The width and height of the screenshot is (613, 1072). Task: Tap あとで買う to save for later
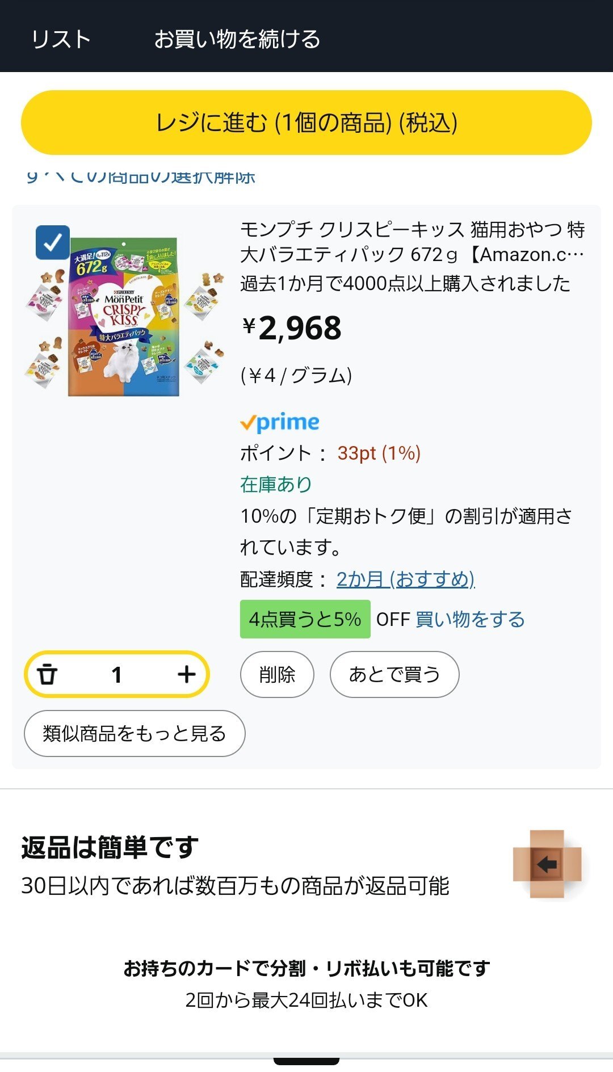(x=394, y=674)
